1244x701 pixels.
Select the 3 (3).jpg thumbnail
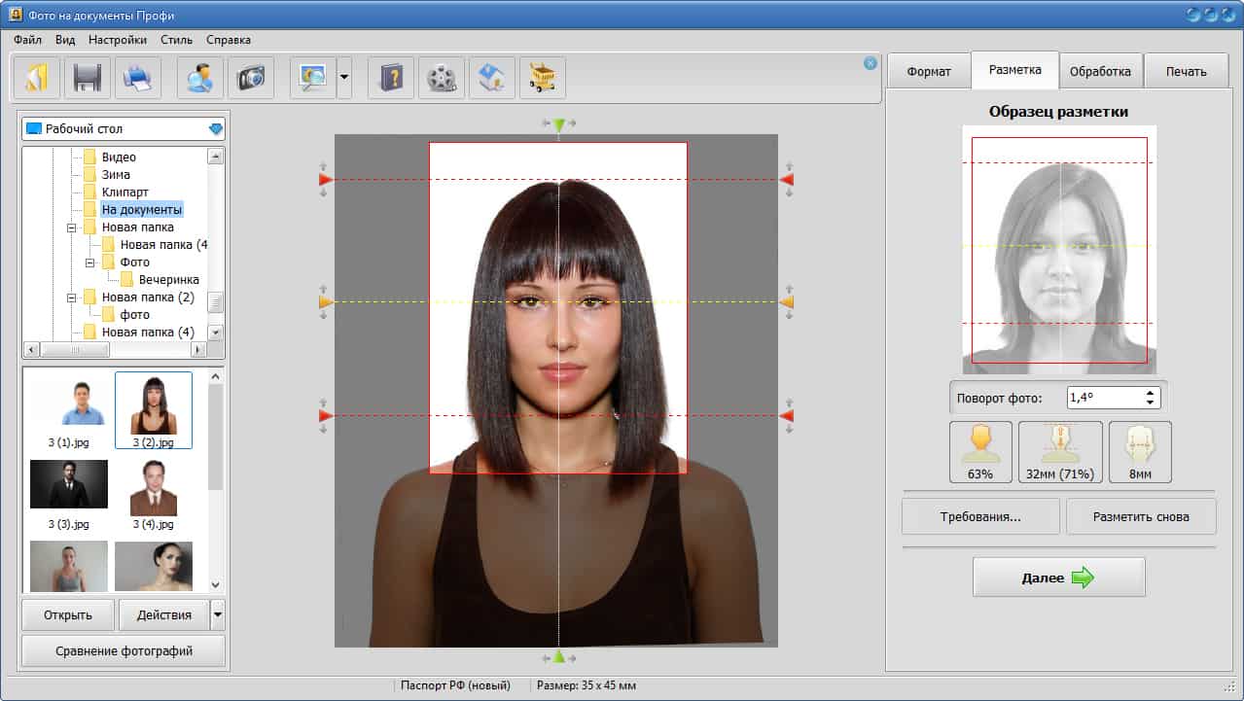point(69,484)
